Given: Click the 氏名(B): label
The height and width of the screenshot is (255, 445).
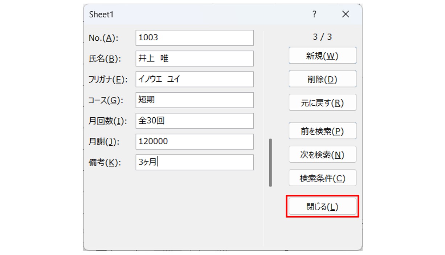Looking at the screenshot, I should (105, 59).
